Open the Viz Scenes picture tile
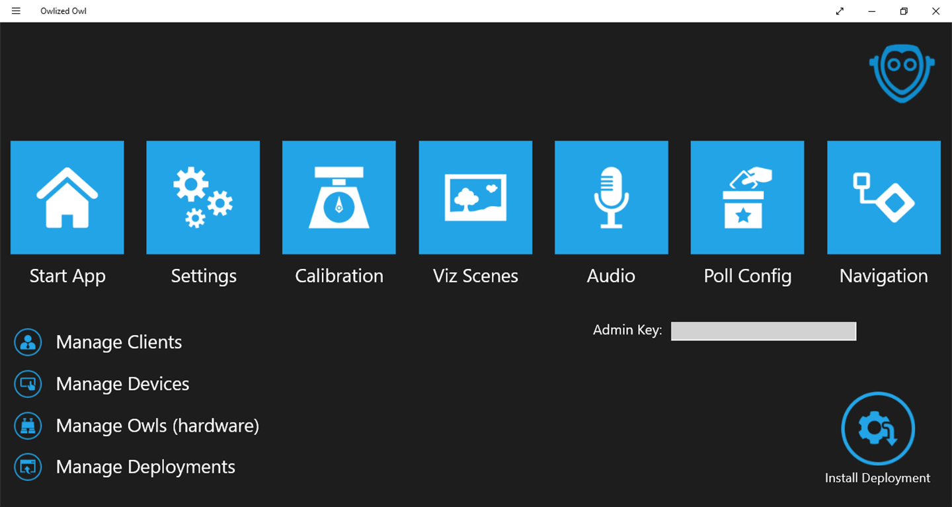Viewport: 952px width, 507px height. (x=475, y=197)
